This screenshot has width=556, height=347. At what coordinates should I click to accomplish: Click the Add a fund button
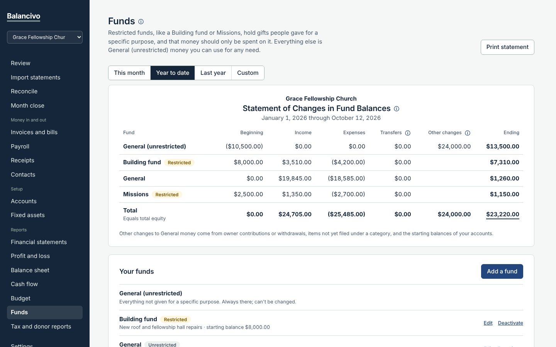[x=502, y=271]
